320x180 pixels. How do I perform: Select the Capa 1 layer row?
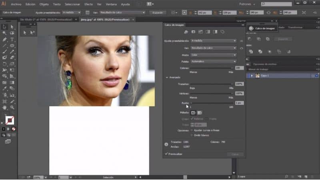coord(280,75)
